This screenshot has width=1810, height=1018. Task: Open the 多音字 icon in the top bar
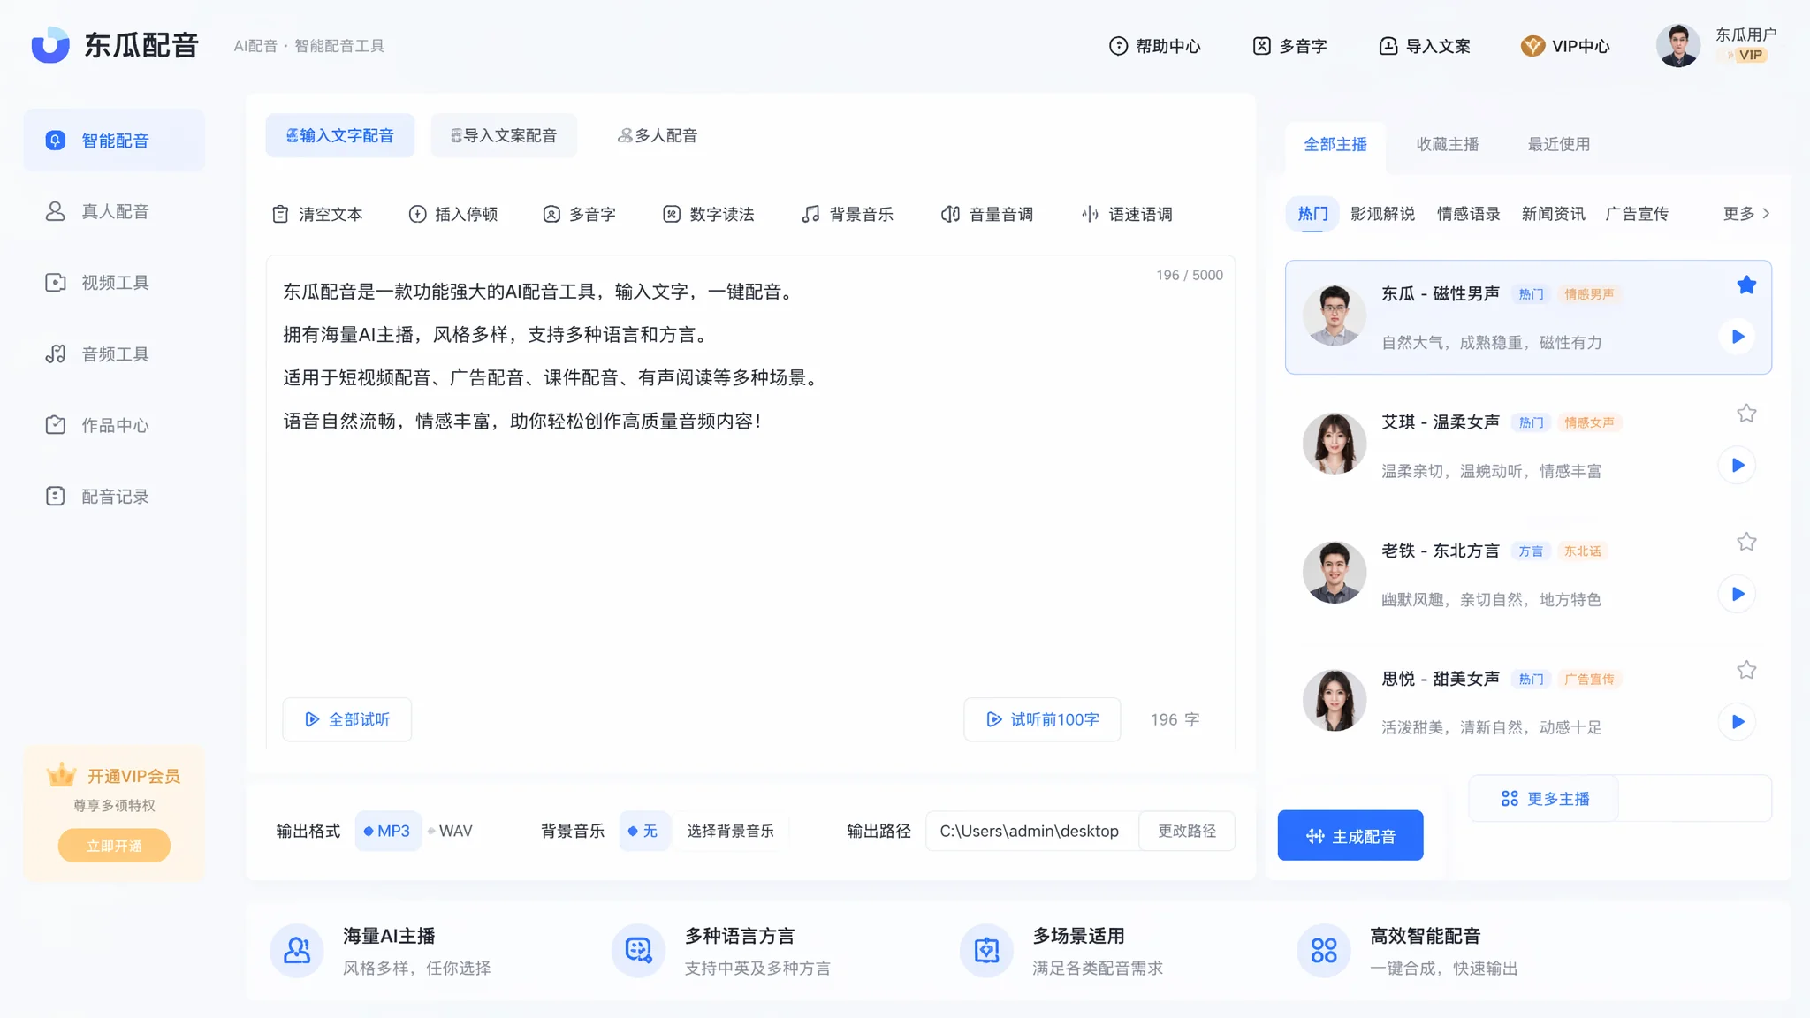(x=1261, y=46)
